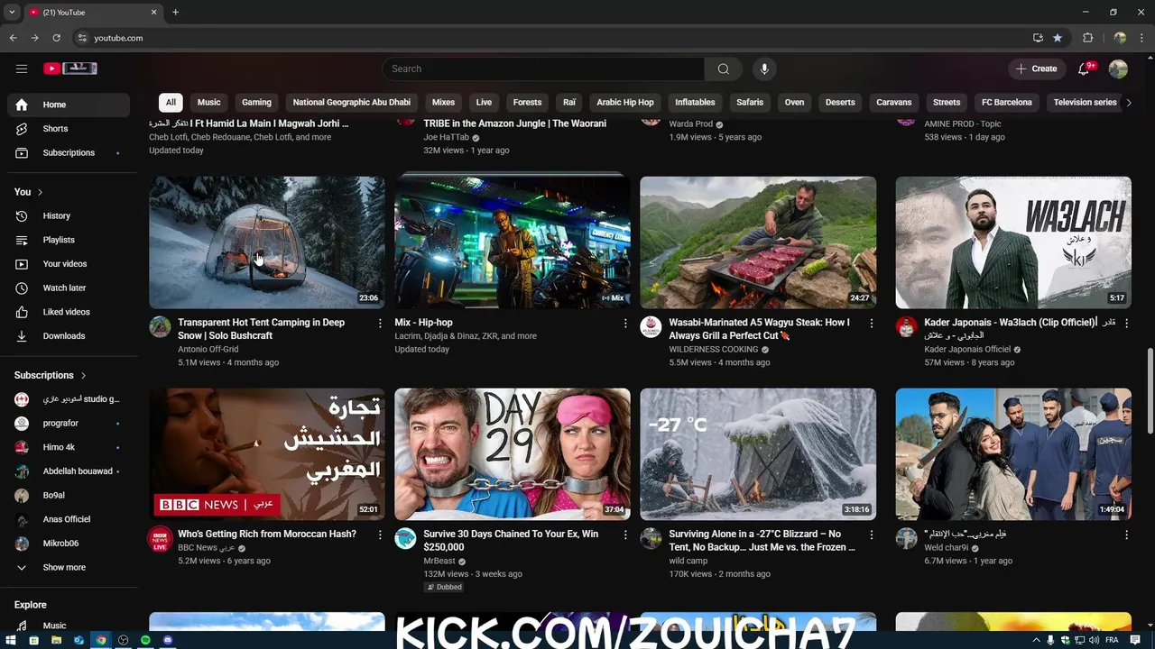Open Music under Explore
This screenshot has height=649, width=1155.
69,626
